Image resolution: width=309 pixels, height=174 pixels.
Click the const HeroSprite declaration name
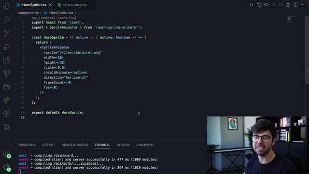click(x=54, y=37)
